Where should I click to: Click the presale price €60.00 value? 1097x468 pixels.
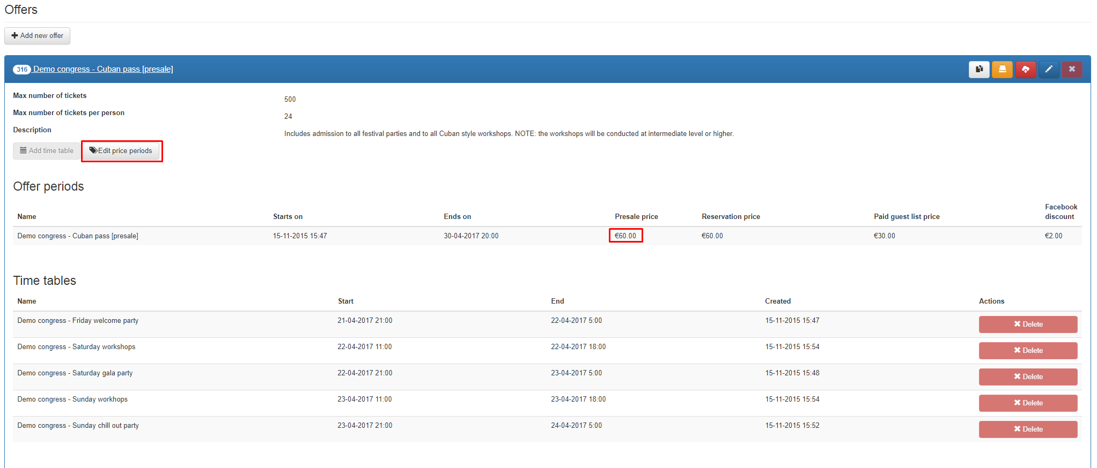(625, 236)
